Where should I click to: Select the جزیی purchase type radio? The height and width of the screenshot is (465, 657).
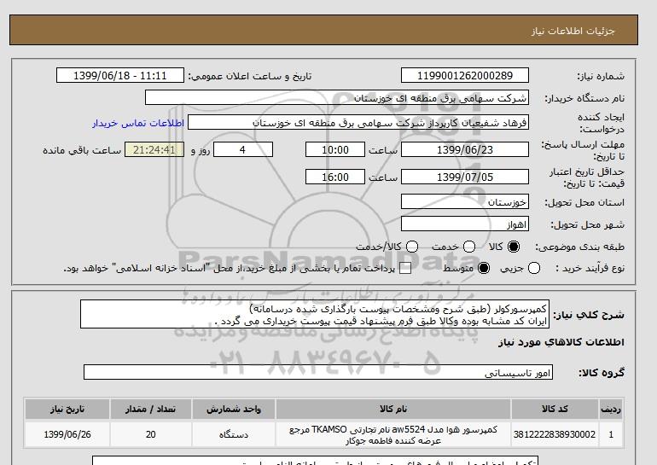pyautogui.click(x=534, y=268)
